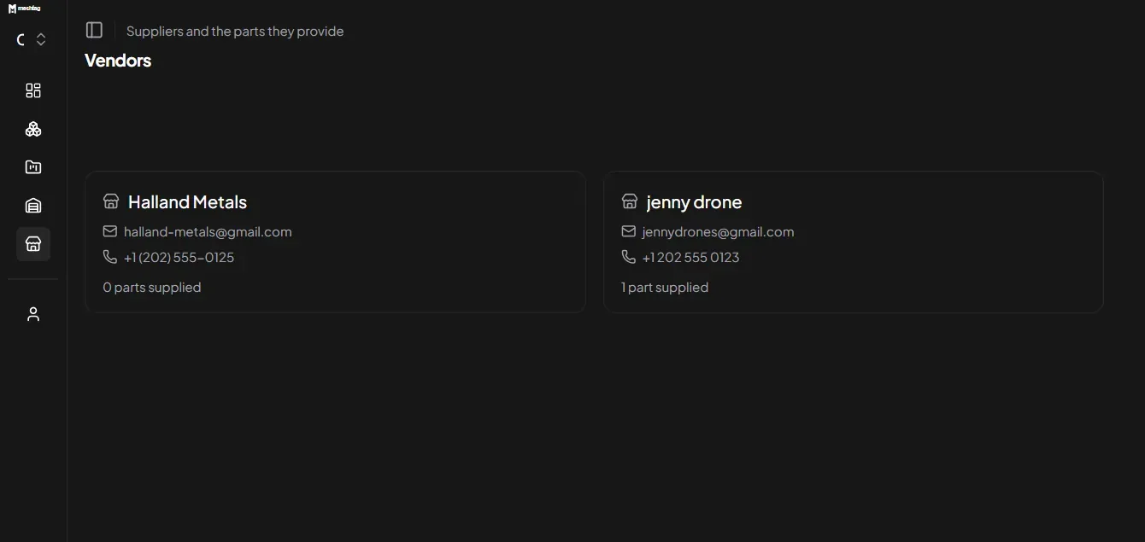This screenshot has height=542, width=1145.
Task: Select the vendors store icon in sidebar
Action: tap(33, 244)
